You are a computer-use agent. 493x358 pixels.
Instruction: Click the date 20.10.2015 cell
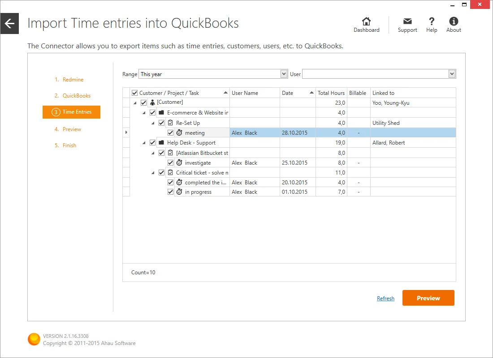click(298, 183)
